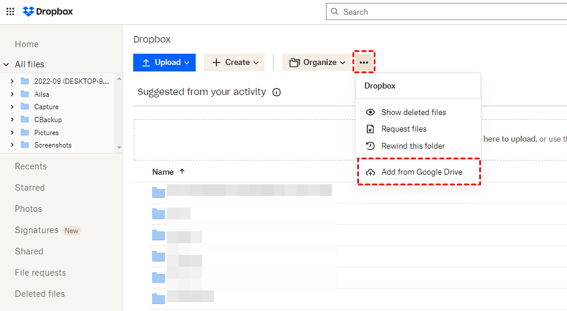
Task: Click the Name column sort arrow
Action: pos(182,171)
